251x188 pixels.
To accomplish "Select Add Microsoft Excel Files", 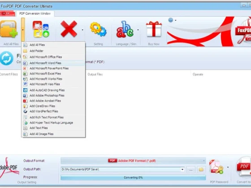I will pyautogui.click(x=53, y=74).
